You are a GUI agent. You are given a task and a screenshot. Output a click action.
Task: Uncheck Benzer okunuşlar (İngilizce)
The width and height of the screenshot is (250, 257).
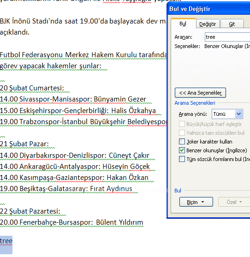tap(182, 150)
